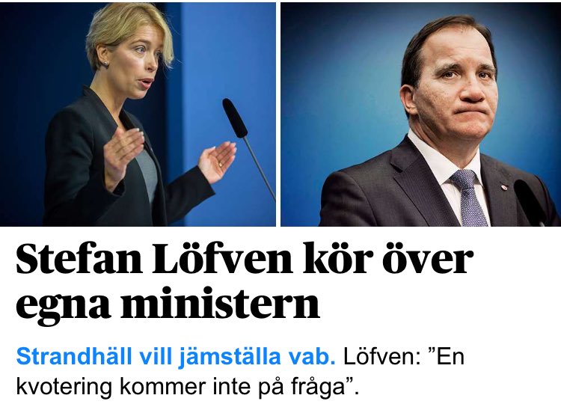
Task: Click the man's dotted purple tie
Action: (x=469, y=198)
